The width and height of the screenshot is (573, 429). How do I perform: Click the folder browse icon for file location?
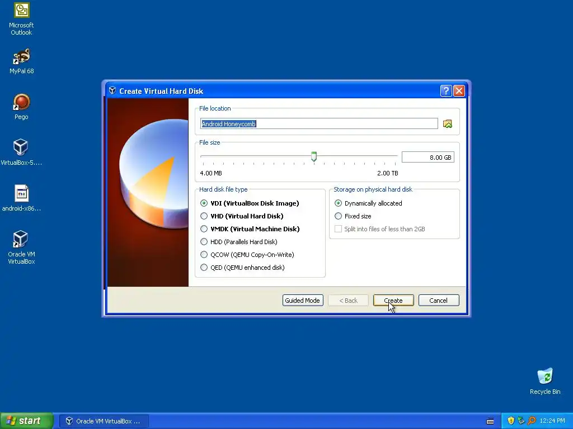point(447,123)
